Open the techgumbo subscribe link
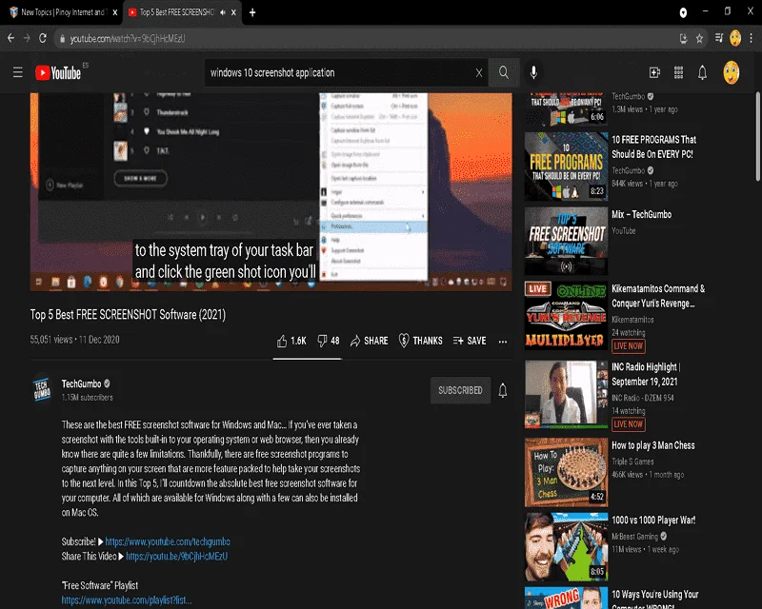 pyautogui.click(x=168, y=541)
